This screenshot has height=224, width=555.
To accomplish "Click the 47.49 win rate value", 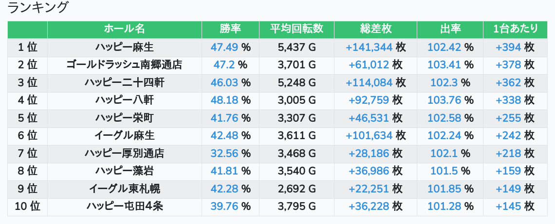I will (224, 47).
